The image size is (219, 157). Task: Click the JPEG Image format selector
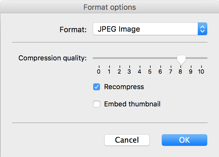point(150,29)
